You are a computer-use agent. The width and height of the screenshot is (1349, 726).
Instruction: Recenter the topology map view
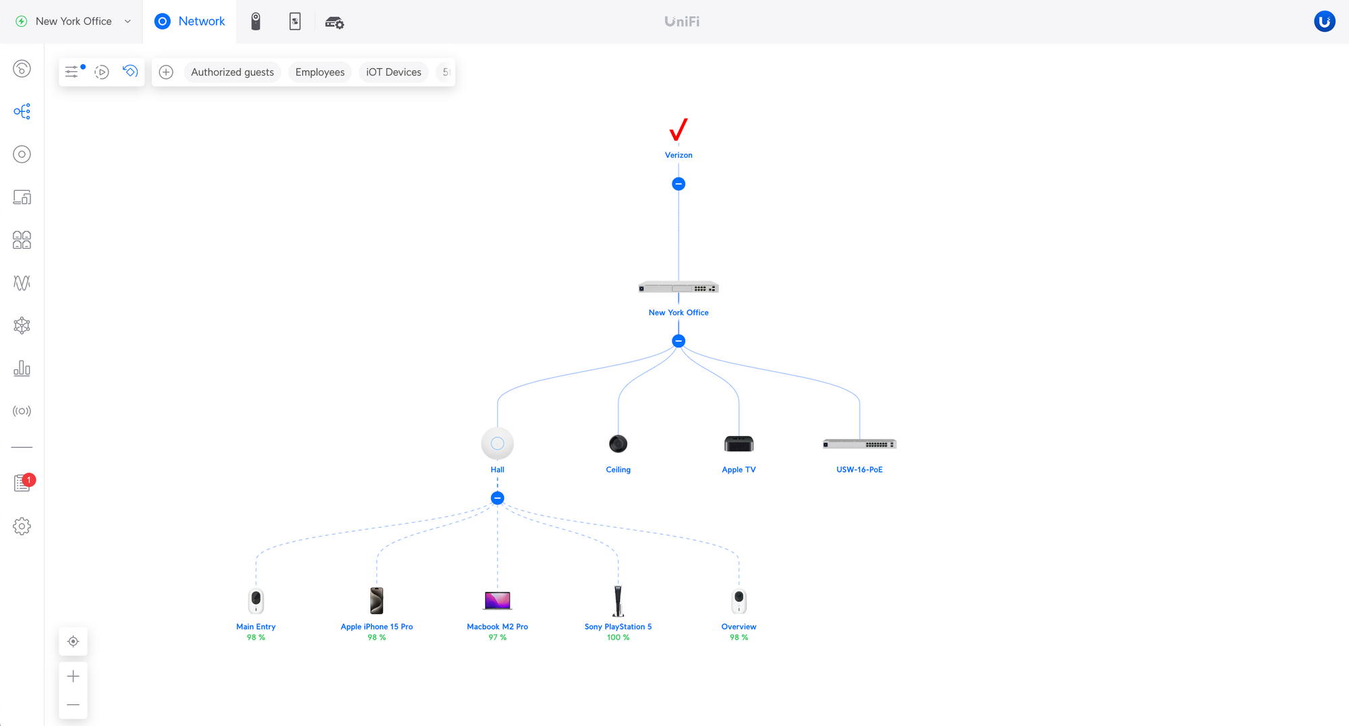pyautogui.click(x=73, y=642)
